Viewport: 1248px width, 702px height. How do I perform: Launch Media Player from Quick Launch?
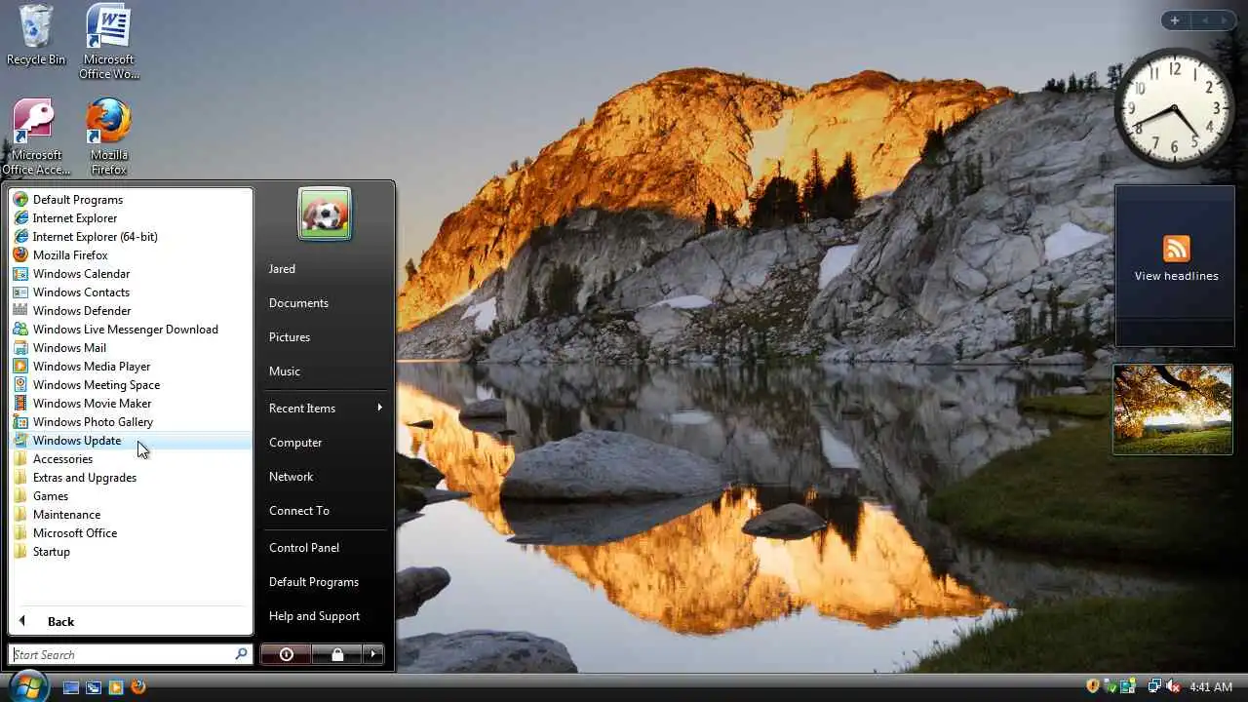tap(116, 687)
